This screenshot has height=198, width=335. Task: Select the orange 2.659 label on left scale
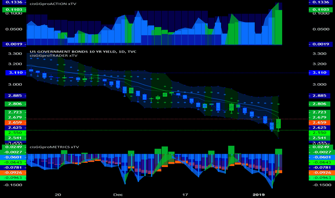[15, 122]
